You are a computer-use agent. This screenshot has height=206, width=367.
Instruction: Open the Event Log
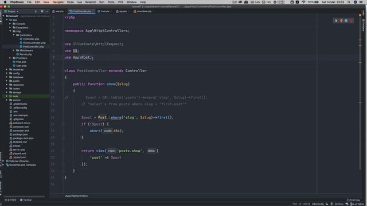pos(353,200)
